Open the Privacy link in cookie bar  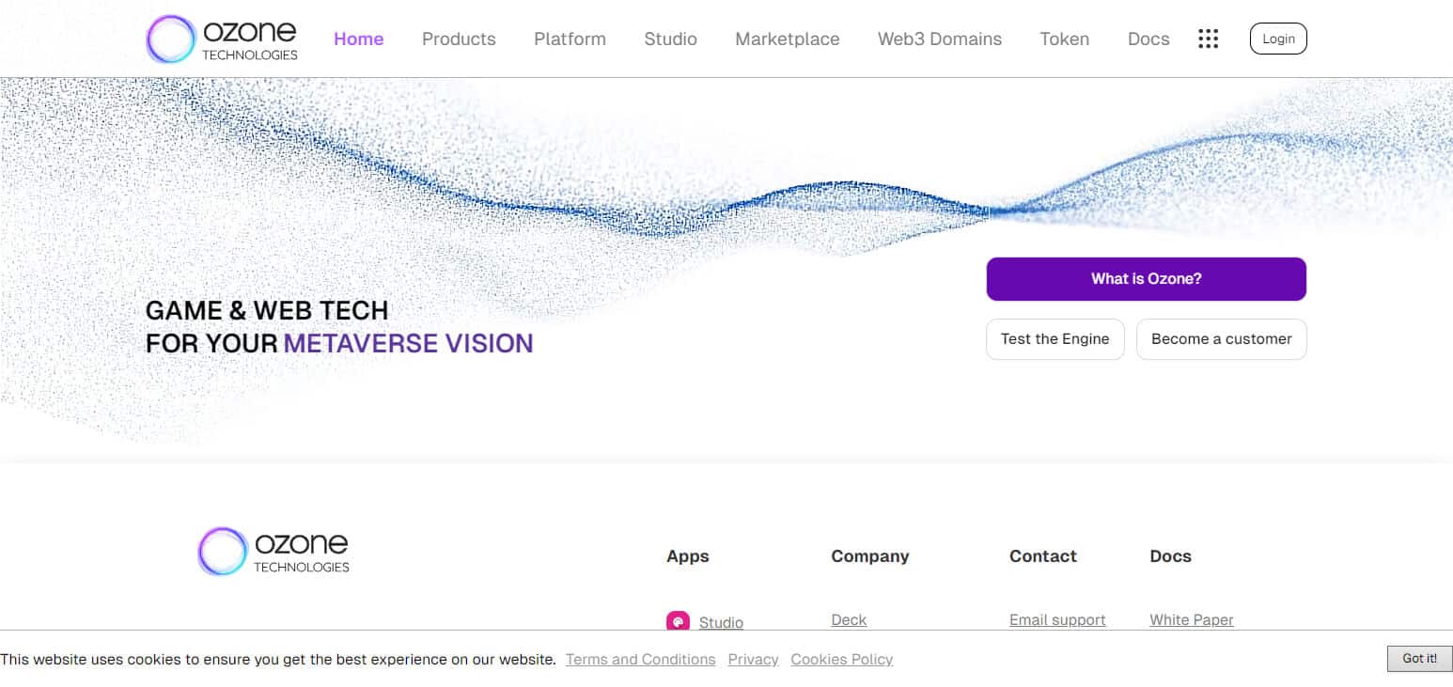click(753, 660)
